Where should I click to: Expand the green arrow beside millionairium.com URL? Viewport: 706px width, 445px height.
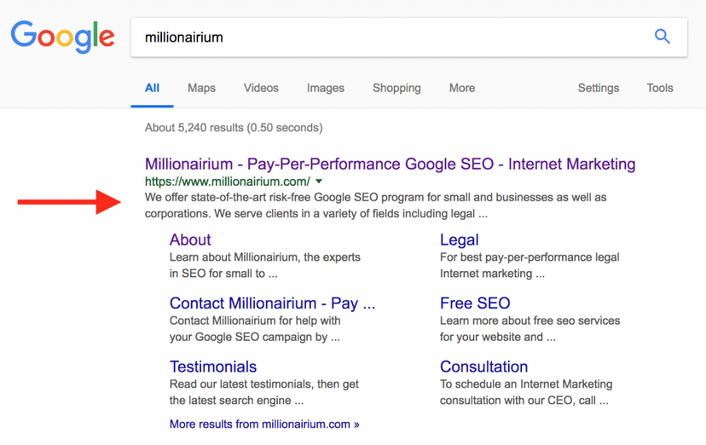pyautogui.click(x=319, y=182)
